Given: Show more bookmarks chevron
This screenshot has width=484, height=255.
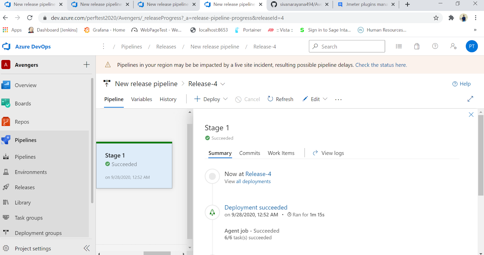Looking at the screenshot, I should pyautogui.click(x=475, y=30).
